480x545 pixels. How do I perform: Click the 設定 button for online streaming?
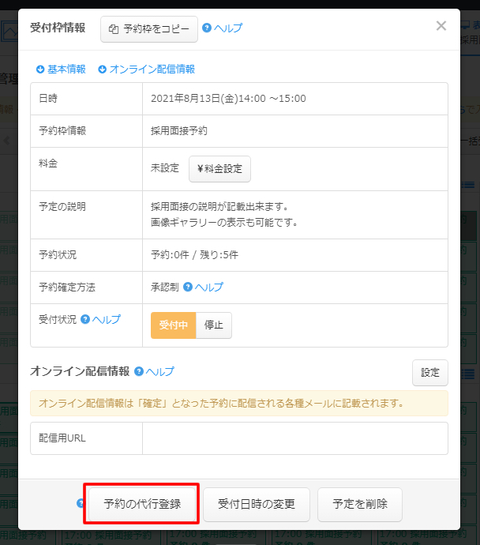click(429, 373)
